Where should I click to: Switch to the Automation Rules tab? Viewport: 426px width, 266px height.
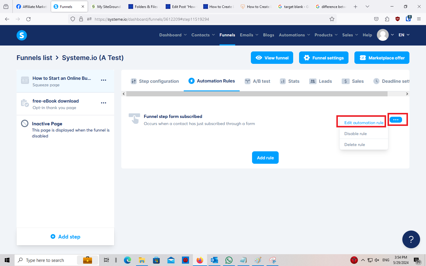click(212, 81)
